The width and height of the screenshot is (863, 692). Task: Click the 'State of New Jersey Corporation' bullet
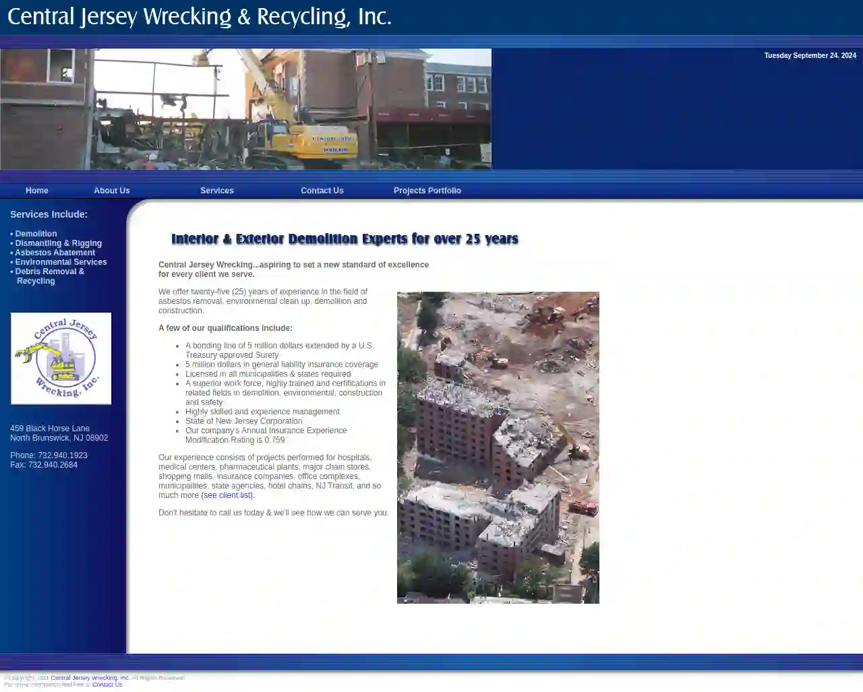[x=243, y=421]
